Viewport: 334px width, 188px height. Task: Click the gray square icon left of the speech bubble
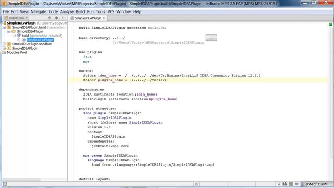(291, 184)
